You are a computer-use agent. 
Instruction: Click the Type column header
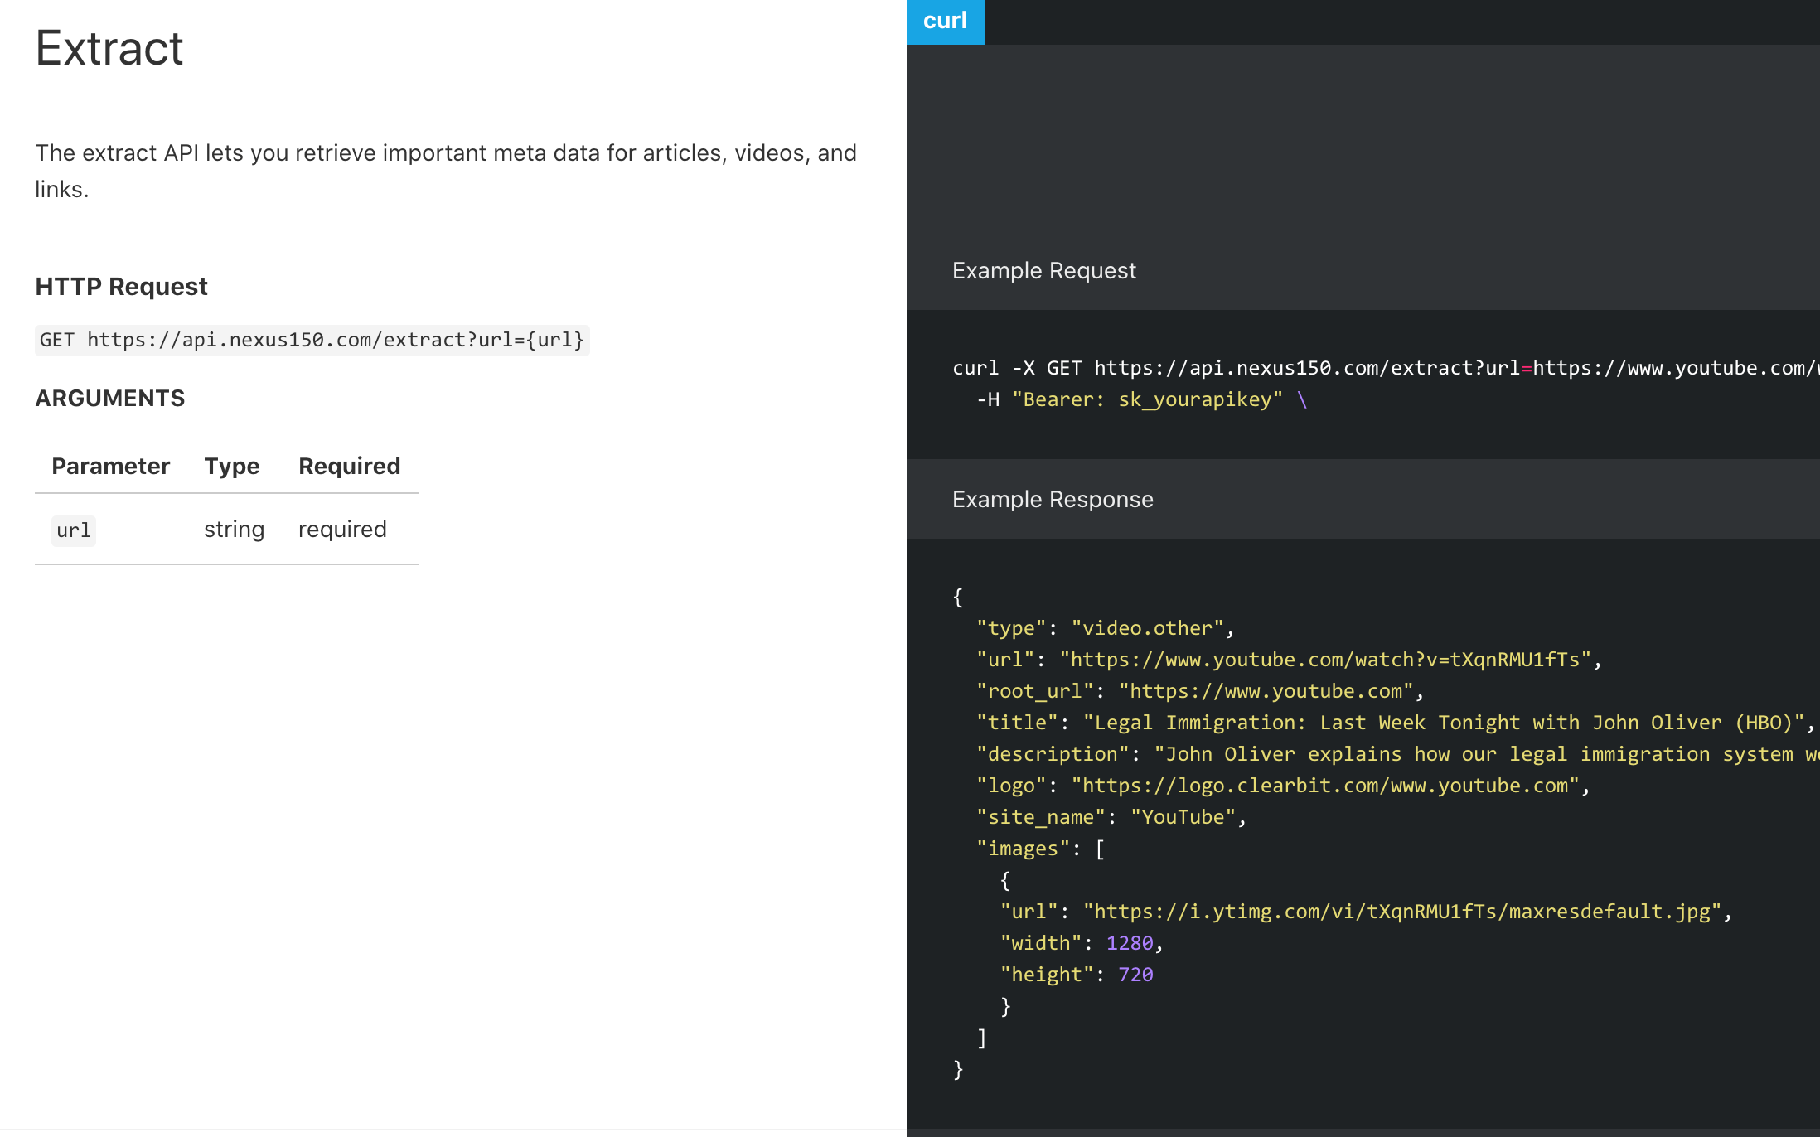click(231, 466)
